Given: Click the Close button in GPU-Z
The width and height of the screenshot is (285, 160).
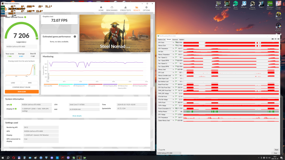Looking at the screenshot, I should click(275, 153).
